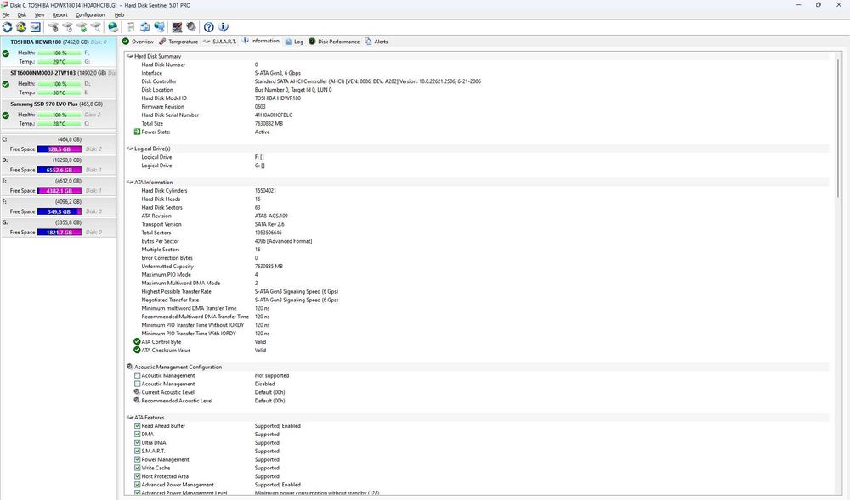Toggle the Advanced Power Management checkbox
The height and width of the screenshot is (500, 850).
137,485
